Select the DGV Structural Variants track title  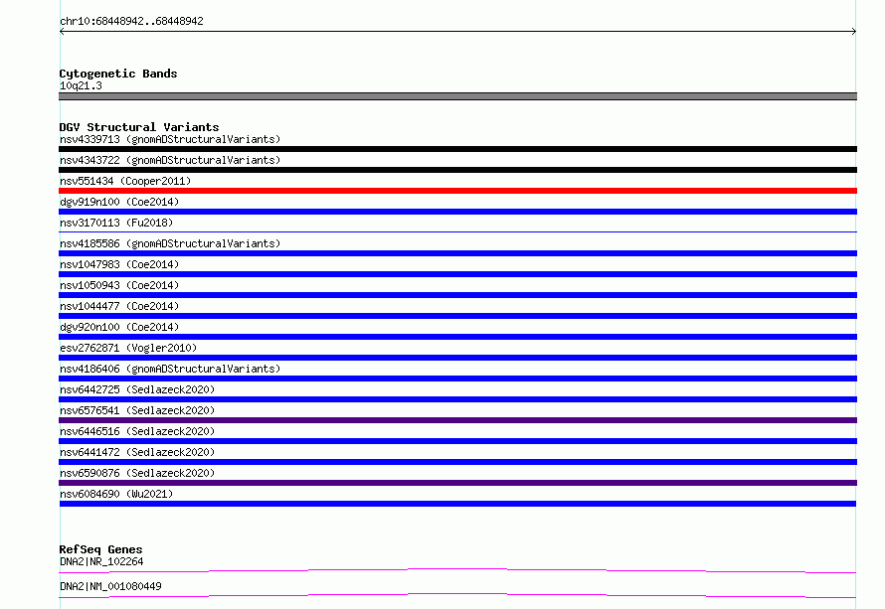pyautogui.click(x=139, y=127)
